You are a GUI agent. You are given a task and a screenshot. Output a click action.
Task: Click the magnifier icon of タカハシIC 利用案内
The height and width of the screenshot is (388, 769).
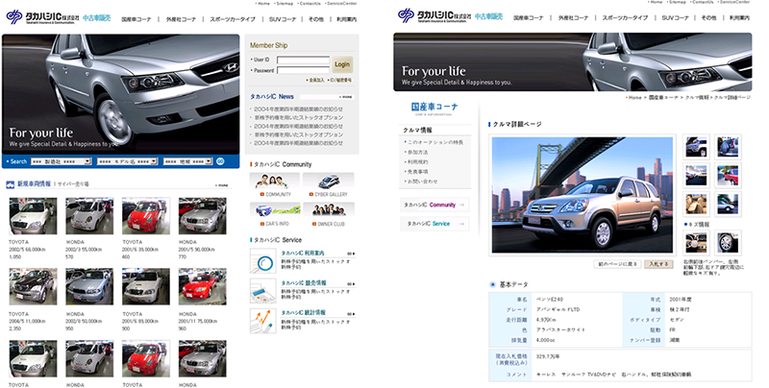click(262, 260)
